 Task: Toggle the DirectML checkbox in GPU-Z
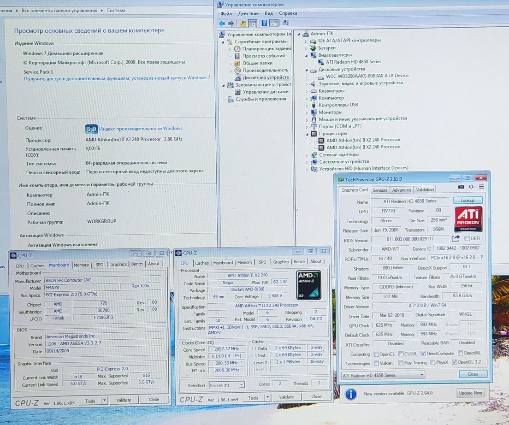[x=460, y=353]
